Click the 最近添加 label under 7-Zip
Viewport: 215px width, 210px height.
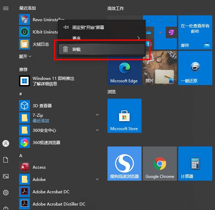(x=41, y=121)
